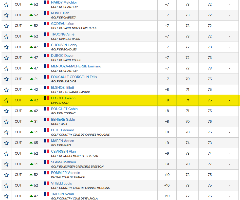240x200 pixels.
Task: Click green up arrow in TRUONG Aimé row
Action: point(31,36)
